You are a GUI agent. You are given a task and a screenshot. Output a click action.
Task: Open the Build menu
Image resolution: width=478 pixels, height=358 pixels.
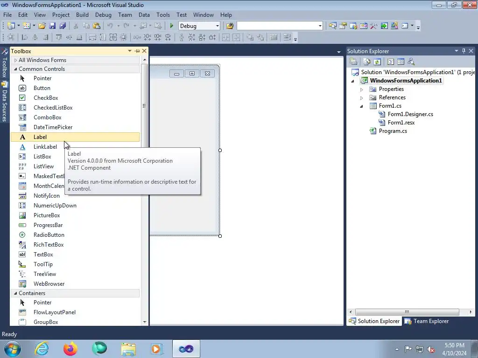pyautogui.click(x=82, y=14)
